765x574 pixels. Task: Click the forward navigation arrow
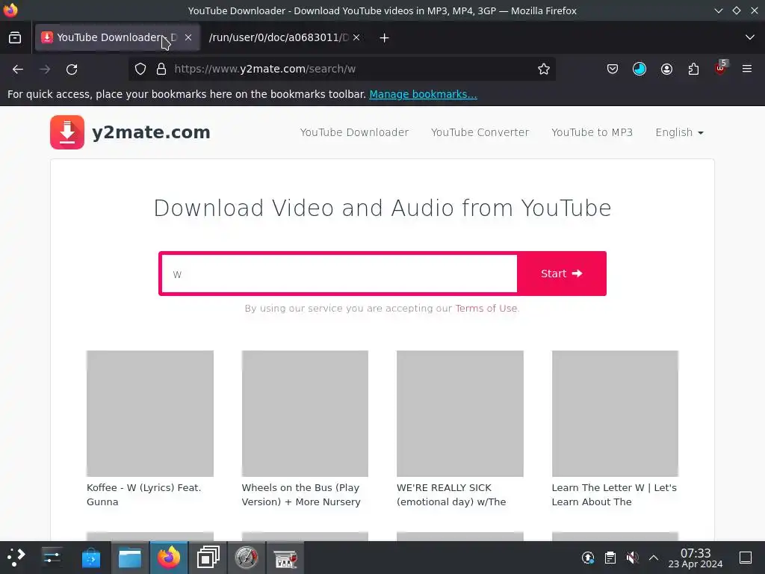[45, 70]
